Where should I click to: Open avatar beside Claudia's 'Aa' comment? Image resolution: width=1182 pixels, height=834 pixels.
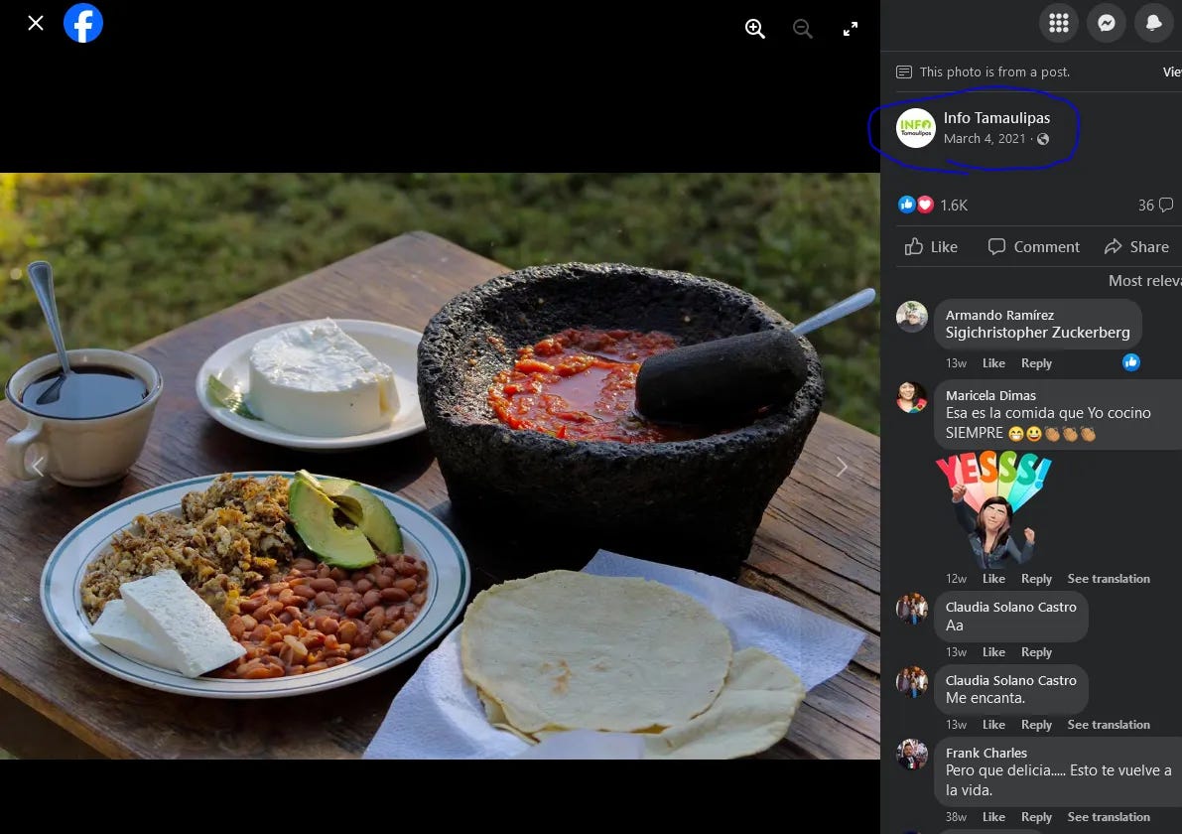pyautogui.click(x=911, y=609)
